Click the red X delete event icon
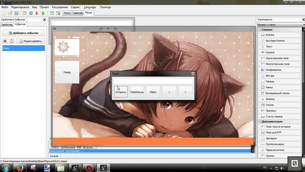 (5, 41)
